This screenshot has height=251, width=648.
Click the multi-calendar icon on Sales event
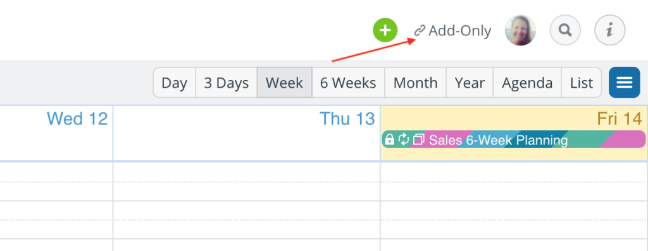click(x=419, y=140)
